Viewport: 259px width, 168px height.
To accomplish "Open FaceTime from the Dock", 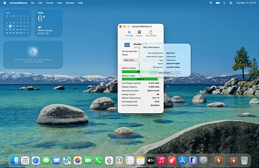I will coord(88,160).
